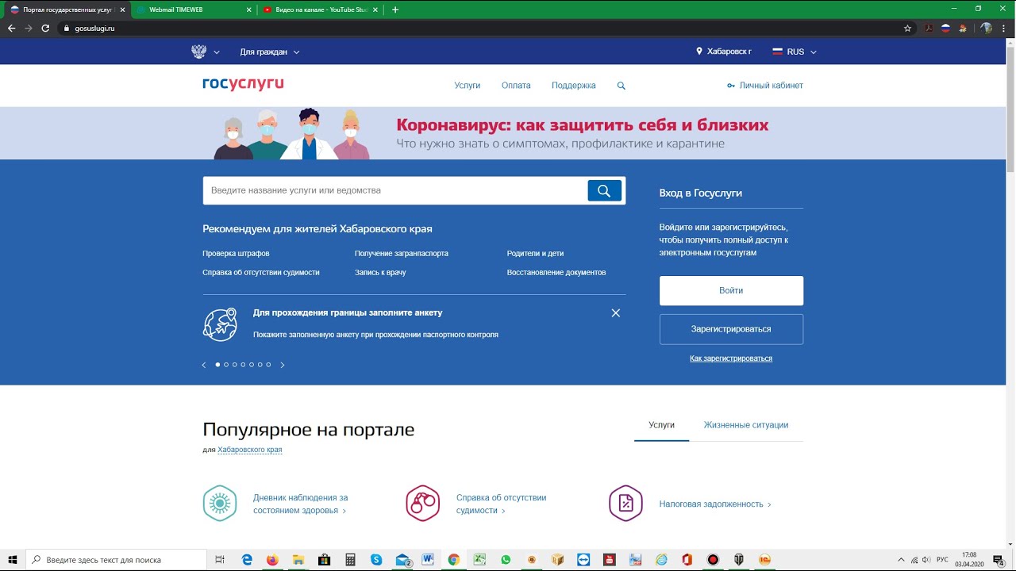Open Личный кабинет
Screen dimensions: 1016x571
coord(765,86)
